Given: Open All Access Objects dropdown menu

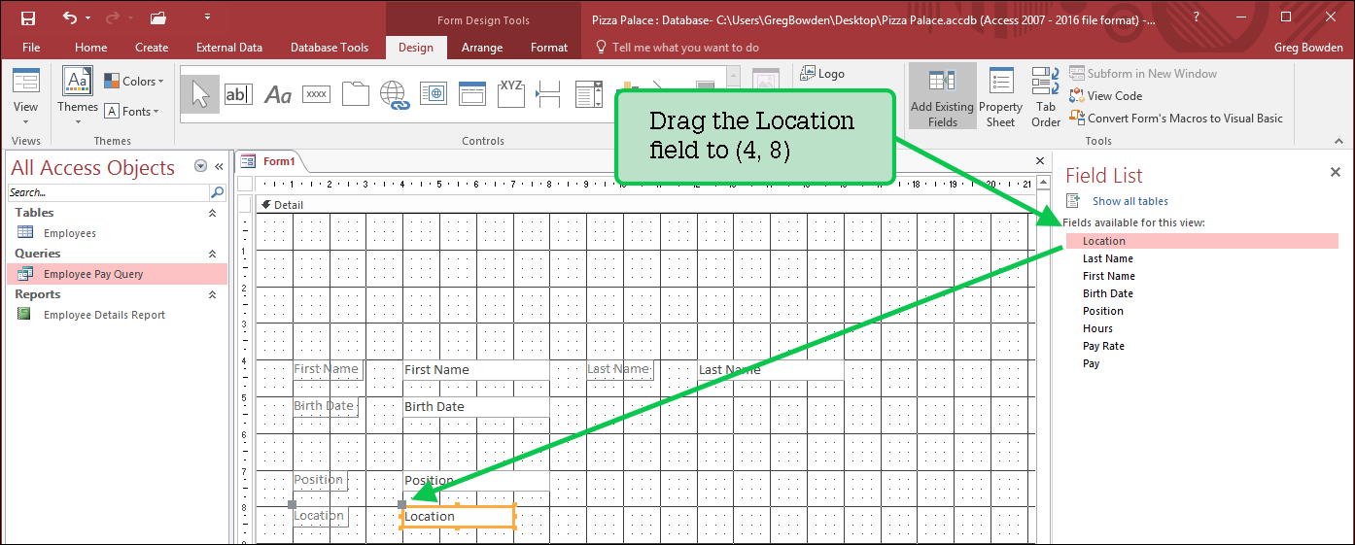Looking at the screenshot, I should point(200,166).
